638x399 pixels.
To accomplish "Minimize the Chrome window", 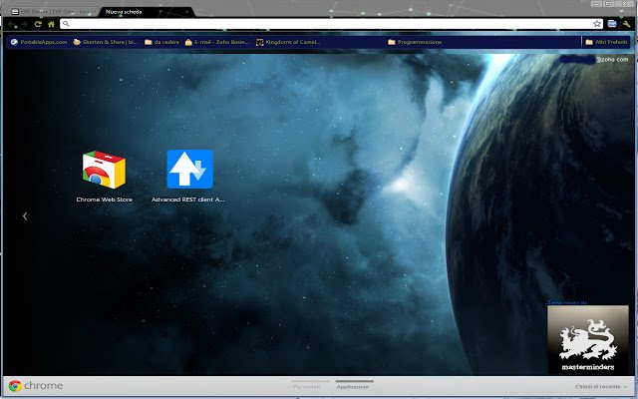I will click(x=597, y=4).
